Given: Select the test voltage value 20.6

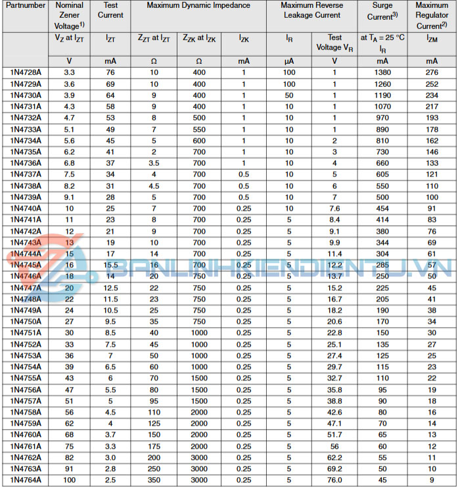Looking at the screenshot, I should pyautogui.click(x=334, y=321).
